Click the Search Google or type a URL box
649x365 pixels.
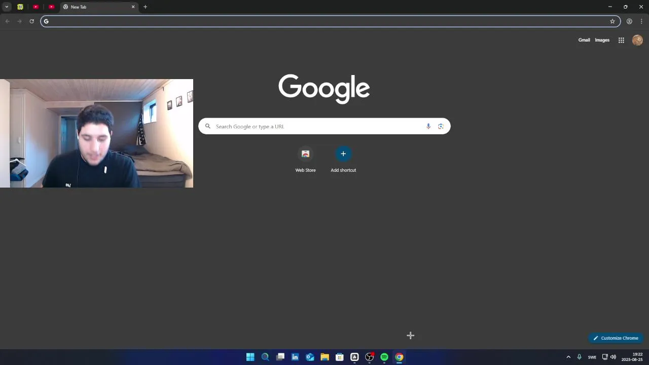[324, 126]
